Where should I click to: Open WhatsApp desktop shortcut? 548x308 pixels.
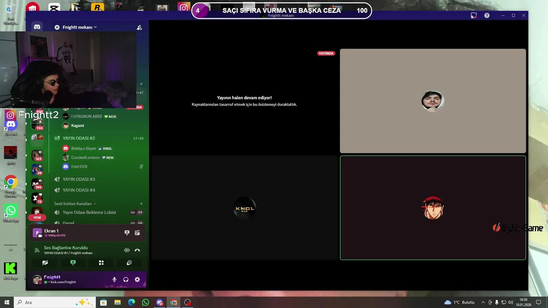(11, 213)
